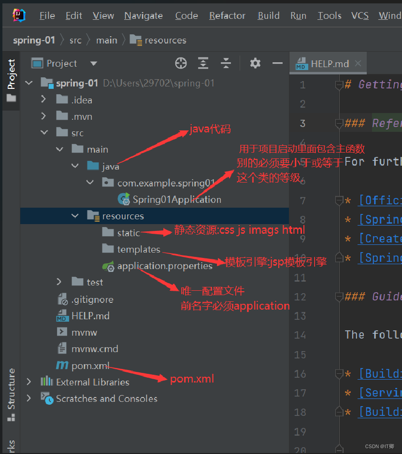Image resolution: width=402 pixels, height=454 pixels.
Task: Toggle the Structure tool window sidebar tab
Action: click(x=11, y=395)
